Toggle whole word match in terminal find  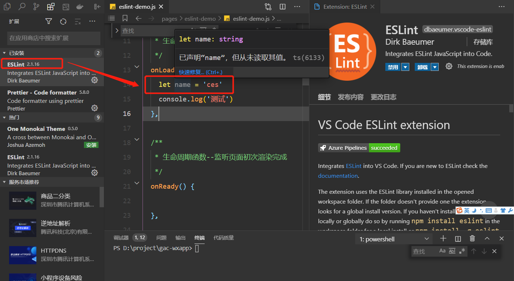(x=452, y=251)
